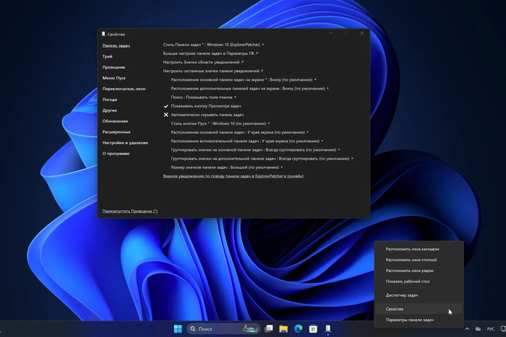Enable Автоматически скрывать панель задач
The height and width of the screenshot is (337, 506).
pyautogui.click(x=207, y=115)
